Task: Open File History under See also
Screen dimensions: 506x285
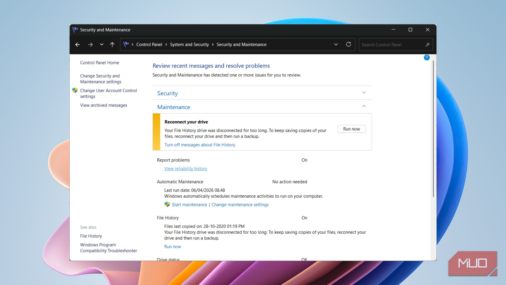Action: [x=91, y=236]
